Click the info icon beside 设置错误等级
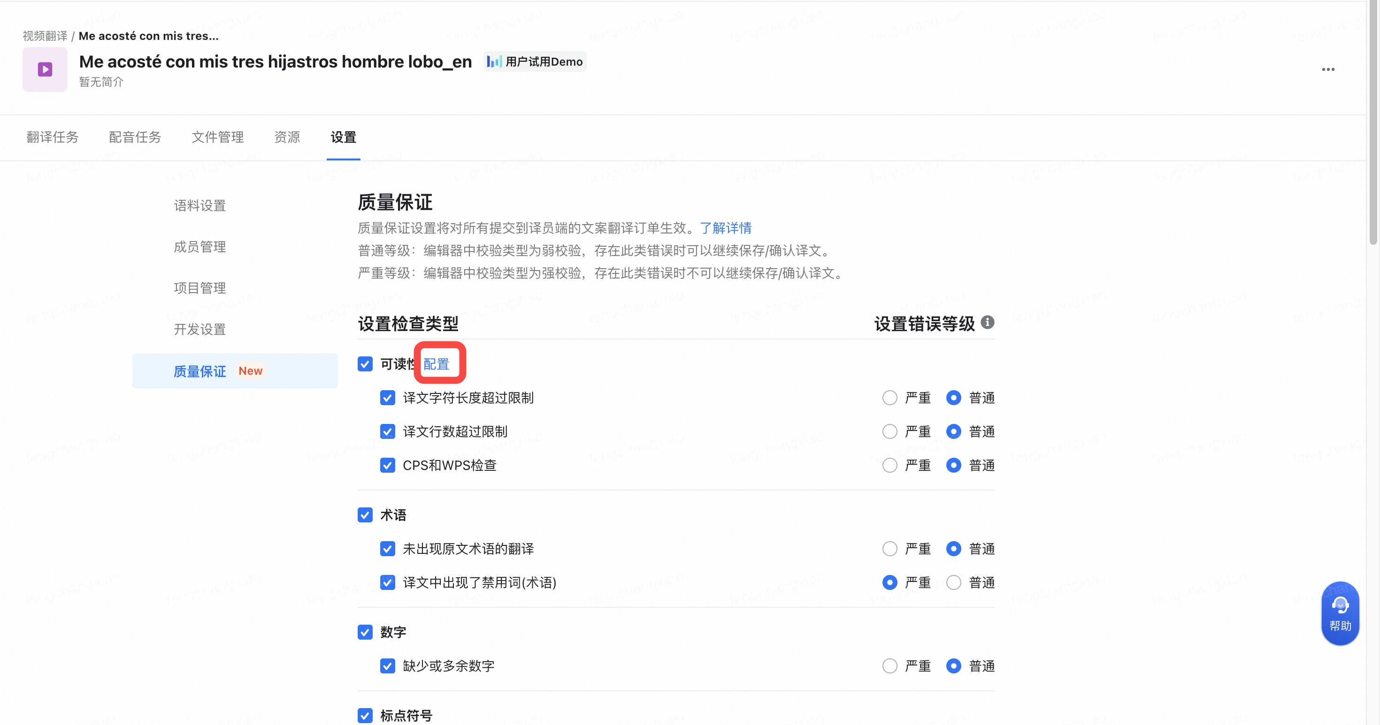The width and height of the screenshot is (1380, 725). (987, 322)
